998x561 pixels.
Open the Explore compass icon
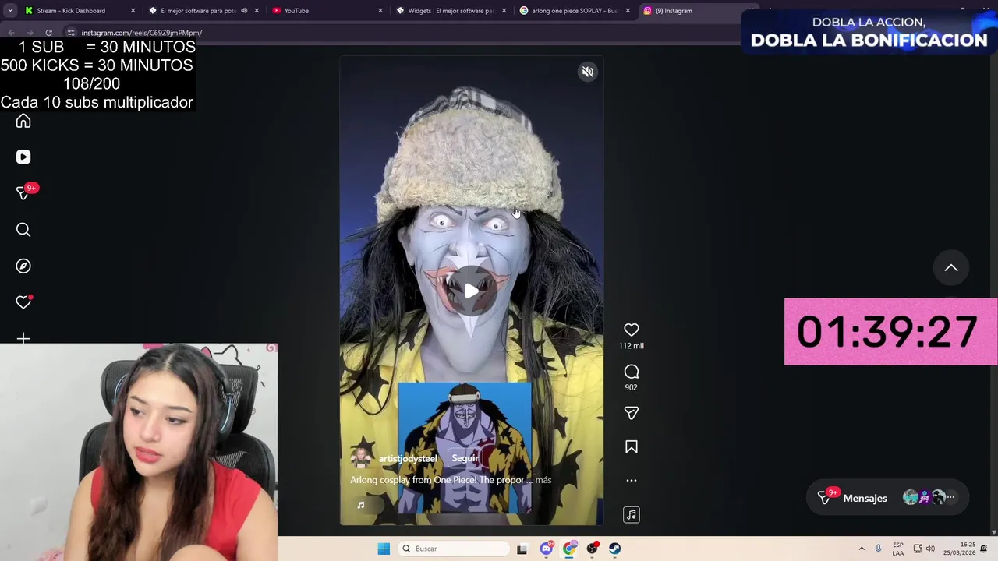(23, 266)
